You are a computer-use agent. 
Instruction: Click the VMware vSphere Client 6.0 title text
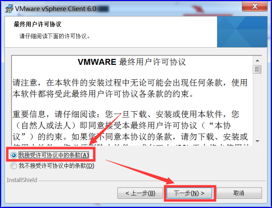point(56,9)
